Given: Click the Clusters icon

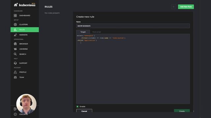Looking at the screenshot, I should 15,25.
